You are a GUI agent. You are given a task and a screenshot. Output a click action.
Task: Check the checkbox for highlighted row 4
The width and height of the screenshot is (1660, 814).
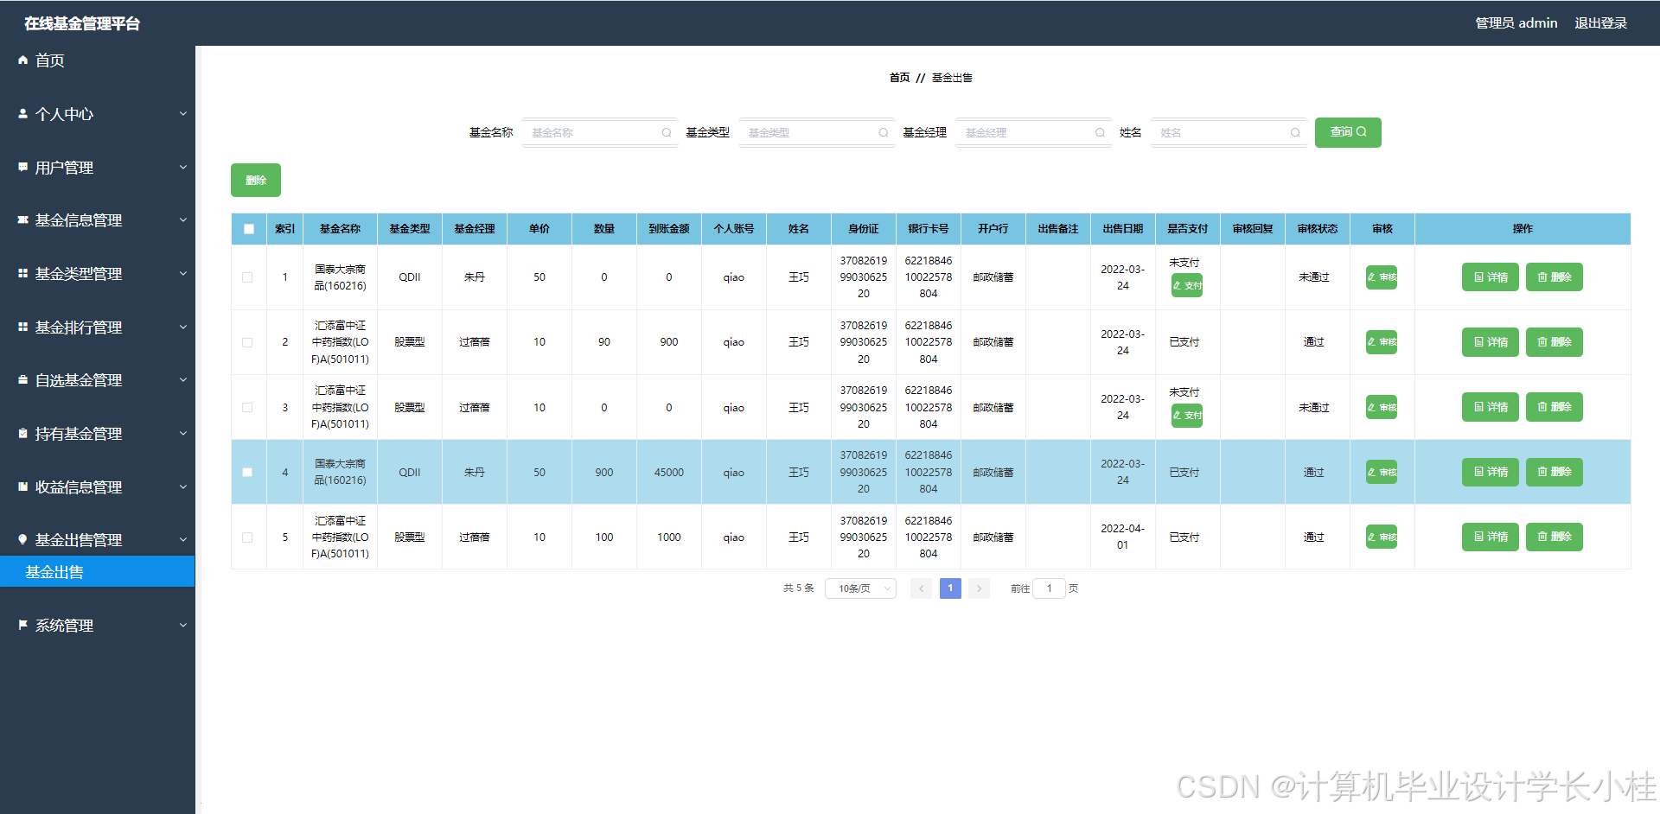(x=247, y=472)
